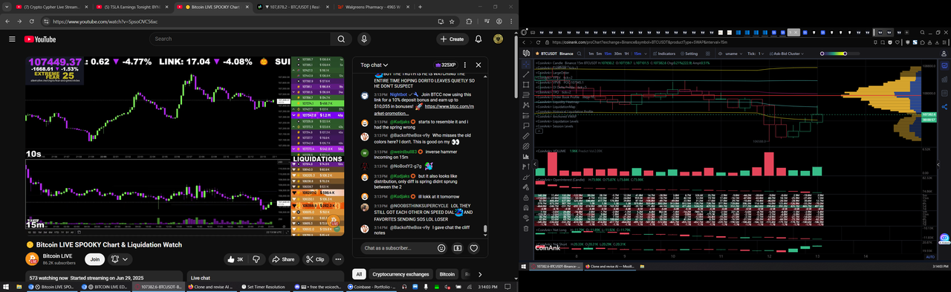
Task: Open YouTube notifications bell
Action: point(479,39)
